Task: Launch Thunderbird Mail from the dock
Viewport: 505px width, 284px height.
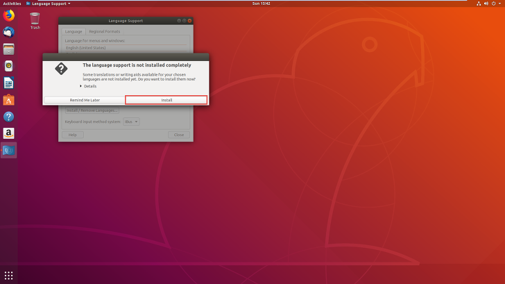Action: tap(9, 32)
